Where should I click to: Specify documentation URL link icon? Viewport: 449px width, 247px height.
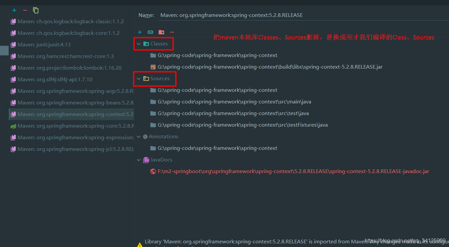tap(150, 32)
